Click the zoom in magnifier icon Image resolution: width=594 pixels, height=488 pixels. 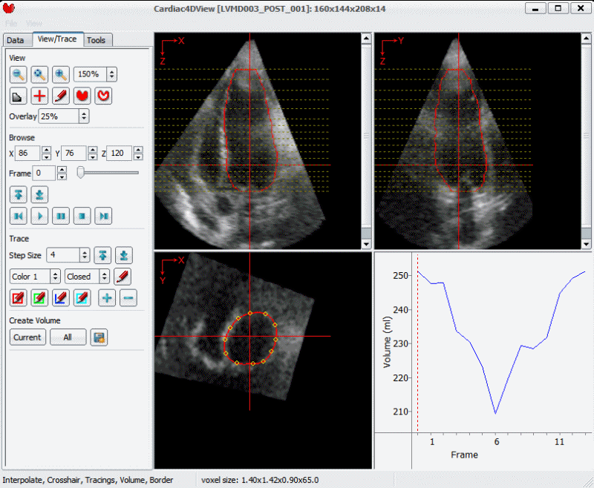click(x=61, y=74)
